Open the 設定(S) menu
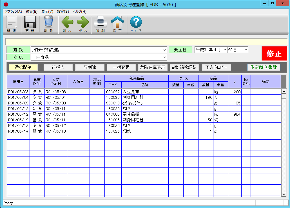The height and width of the screenshot is (208, 290). pyautogui.click(x=63, y=12)
